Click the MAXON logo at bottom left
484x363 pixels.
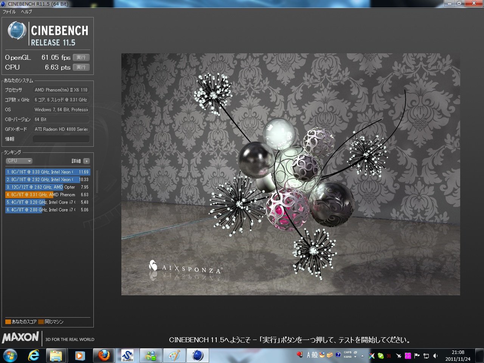pyautogui.click(x=20, y=337)
